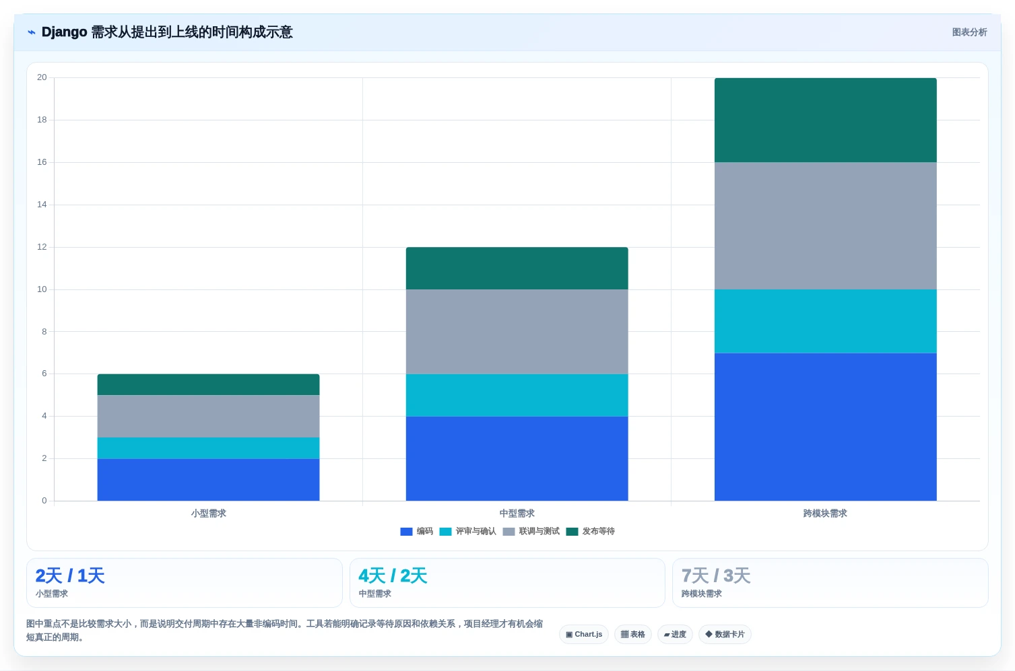The width and height of the screenshot is (1015, 671).
Task: Click the 进度 chip
Action: tap(675, 635)
